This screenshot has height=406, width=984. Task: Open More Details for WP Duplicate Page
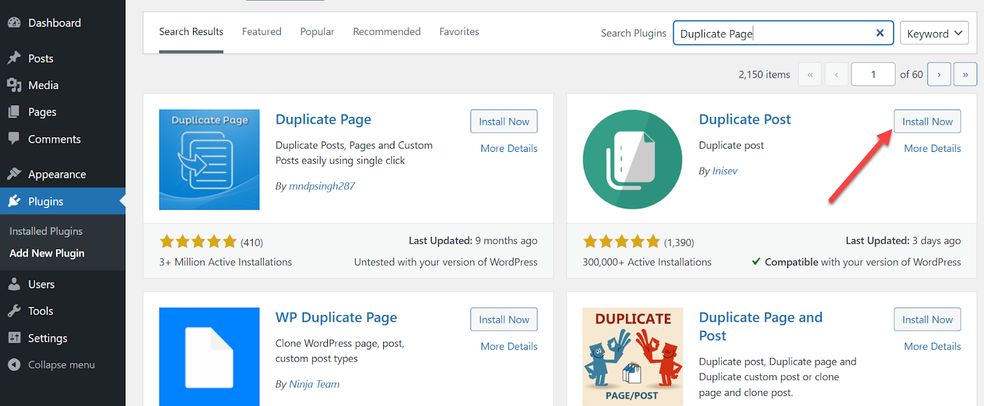[x=509, y=346]
